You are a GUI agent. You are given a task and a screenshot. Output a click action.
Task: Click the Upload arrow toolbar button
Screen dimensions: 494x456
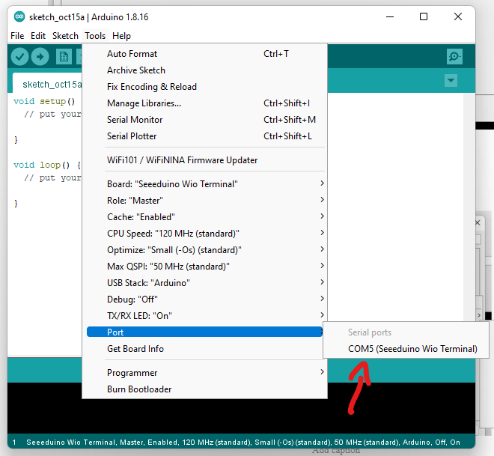tap(40, 57)
